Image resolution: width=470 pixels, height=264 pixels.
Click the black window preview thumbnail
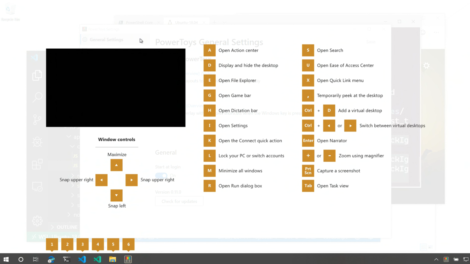[116, 88]
